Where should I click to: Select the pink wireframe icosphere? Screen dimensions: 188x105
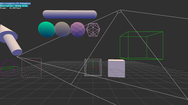click(x=93, y=30)
